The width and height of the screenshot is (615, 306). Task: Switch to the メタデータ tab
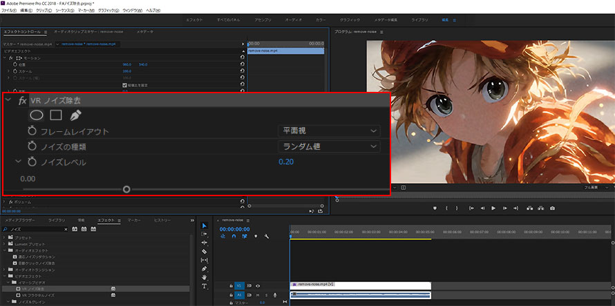(x=145, y=32)
